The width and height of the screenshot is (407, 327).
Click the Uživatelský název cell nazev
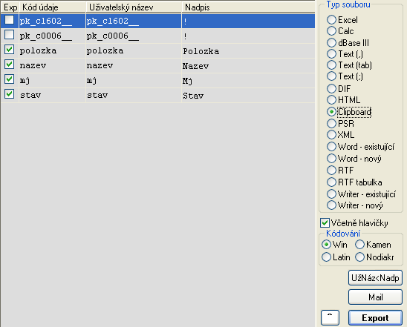tap(134, 65)
